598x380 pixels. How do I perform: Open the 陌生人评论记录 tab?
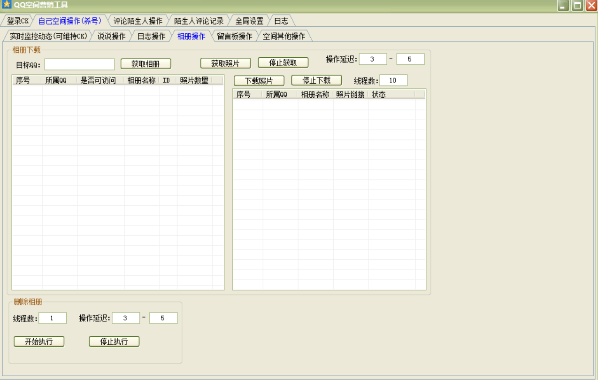[x=199, y=21]
